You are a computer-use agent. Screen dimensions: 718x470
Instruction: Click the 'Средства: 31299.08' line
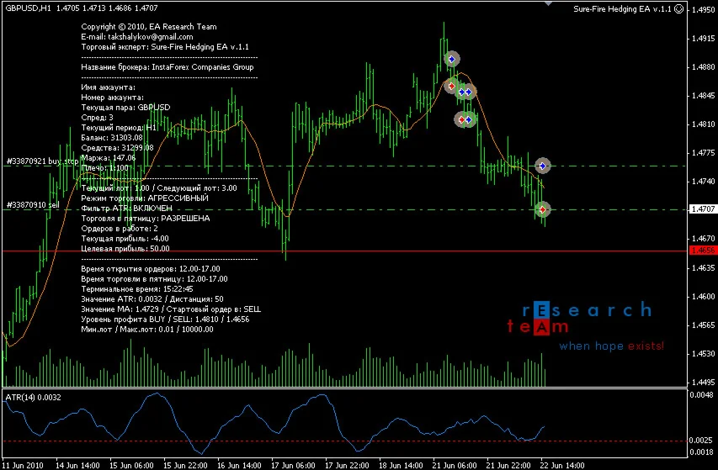[x=117, y=148]
